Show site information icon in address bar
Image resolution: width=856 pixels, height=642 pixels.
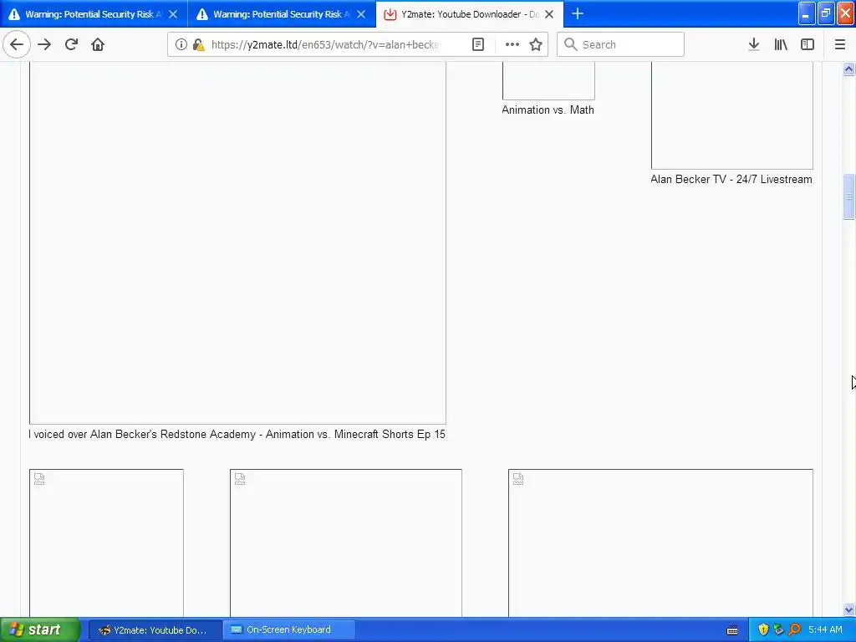[x=181, y=45]
